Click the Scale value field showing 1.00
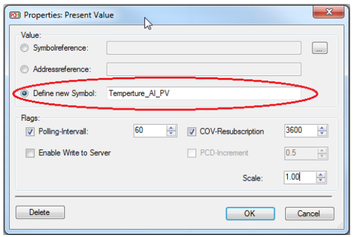Viewport: 356px width, 237px height. (x=300, y=177)
